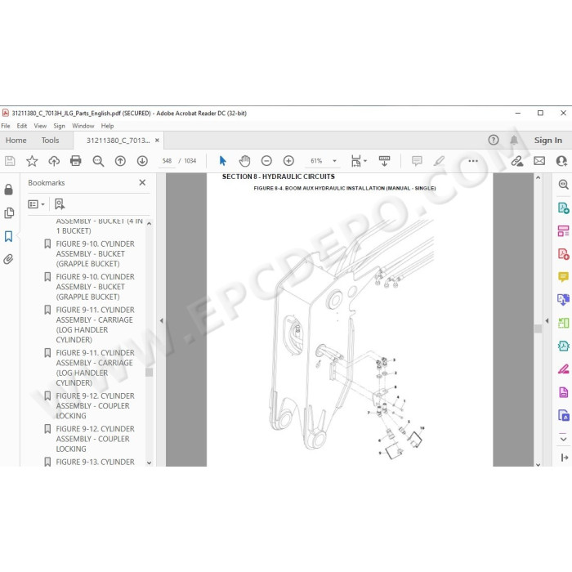
Task: Open Figure 9-13 Cylinder bookmark
Action: pos(95,462)
